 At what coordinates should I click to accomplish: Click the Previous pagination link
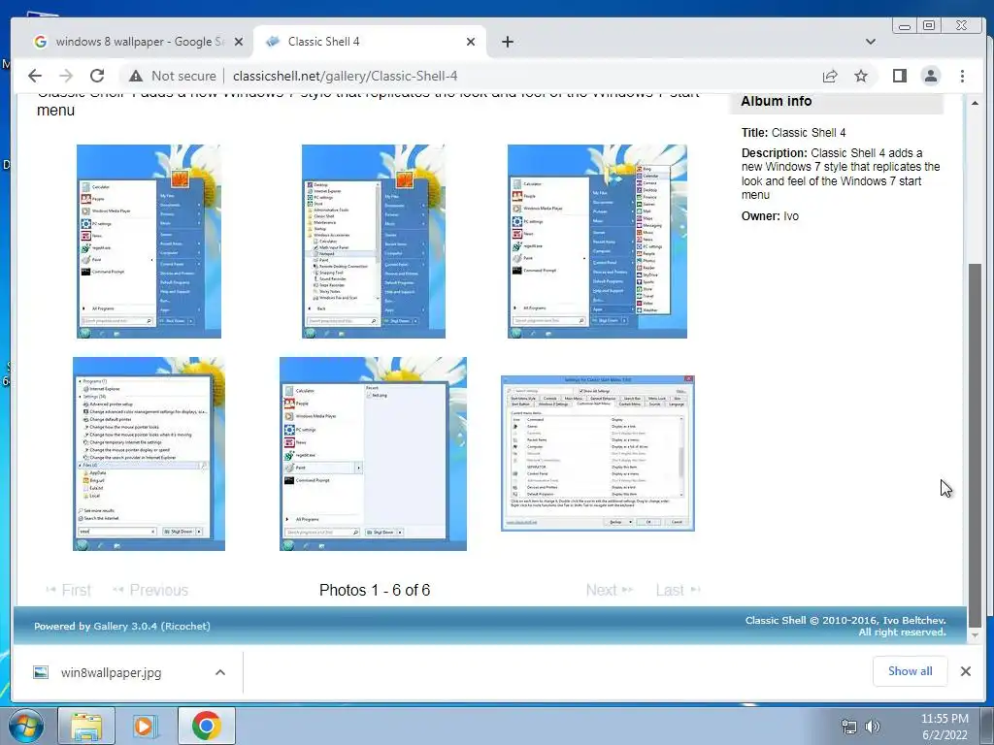coord(150,591)
